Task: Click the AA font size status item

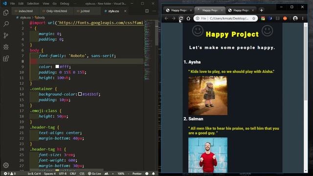Action: (107, 174)
